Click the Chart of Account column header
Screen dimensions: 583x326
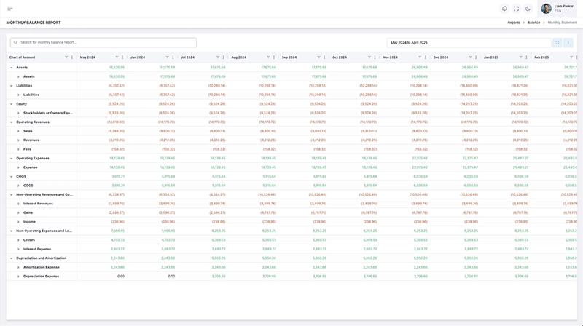tap(23, 57)
